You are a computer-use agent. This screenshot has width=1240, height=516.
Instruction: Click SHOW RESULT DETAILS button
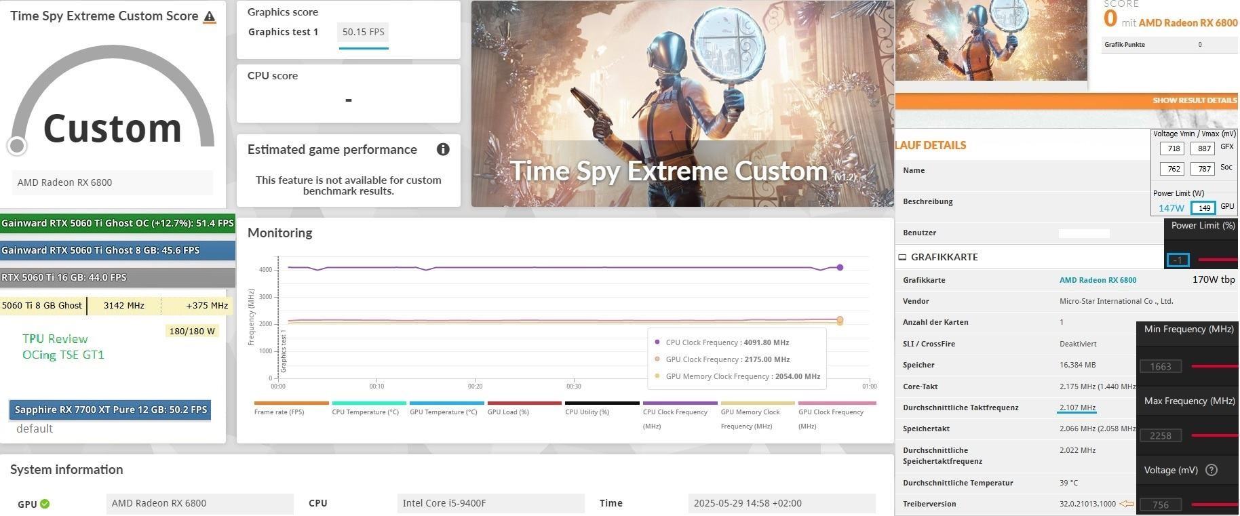(x=1195, y=100)
